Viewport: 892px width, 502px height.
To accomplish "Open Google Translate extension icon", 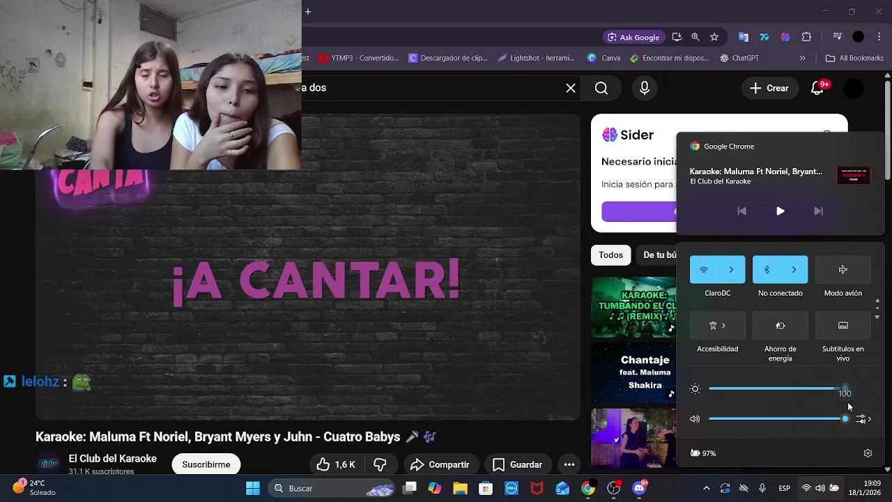I will [x=744, y=37].
